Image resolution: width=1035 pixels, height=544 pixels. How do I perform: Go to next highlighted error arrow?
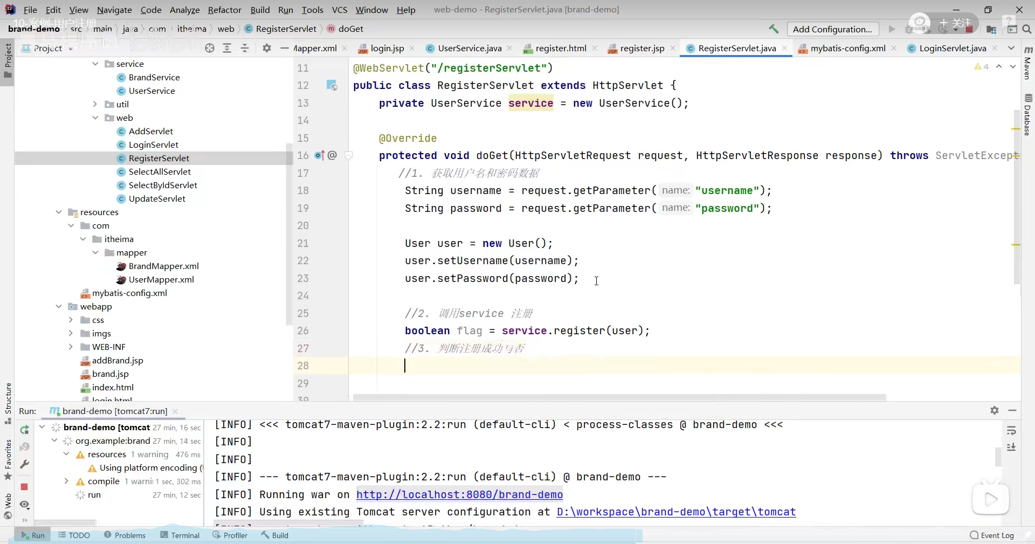(1012, 66)
